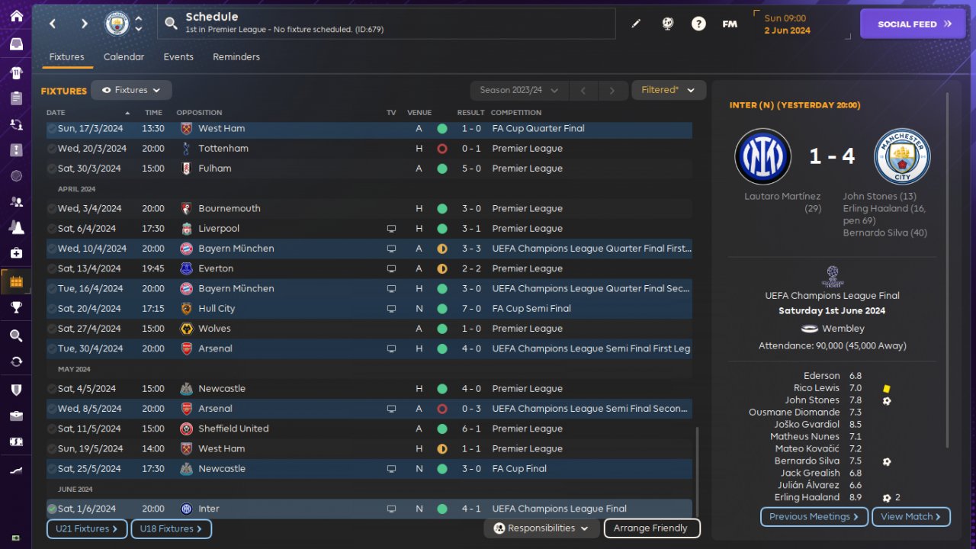
Task: Select the Hull City FA Cup Semi Final row
Action: coord(369,309)
